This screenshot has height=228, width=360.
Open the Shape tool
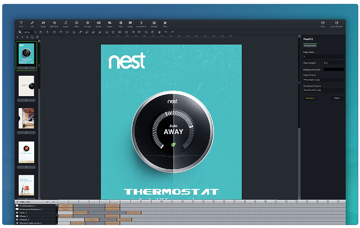pos(110,24)
